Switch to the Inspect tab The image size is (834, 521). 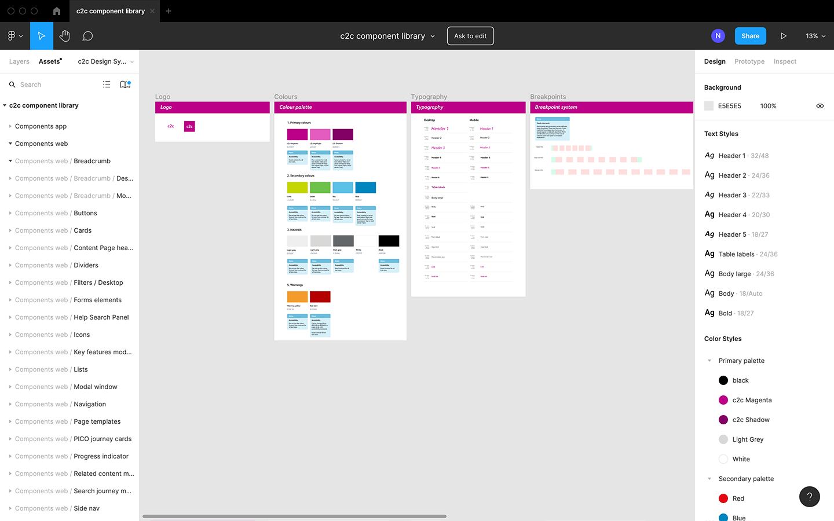(x=785, y=61)
